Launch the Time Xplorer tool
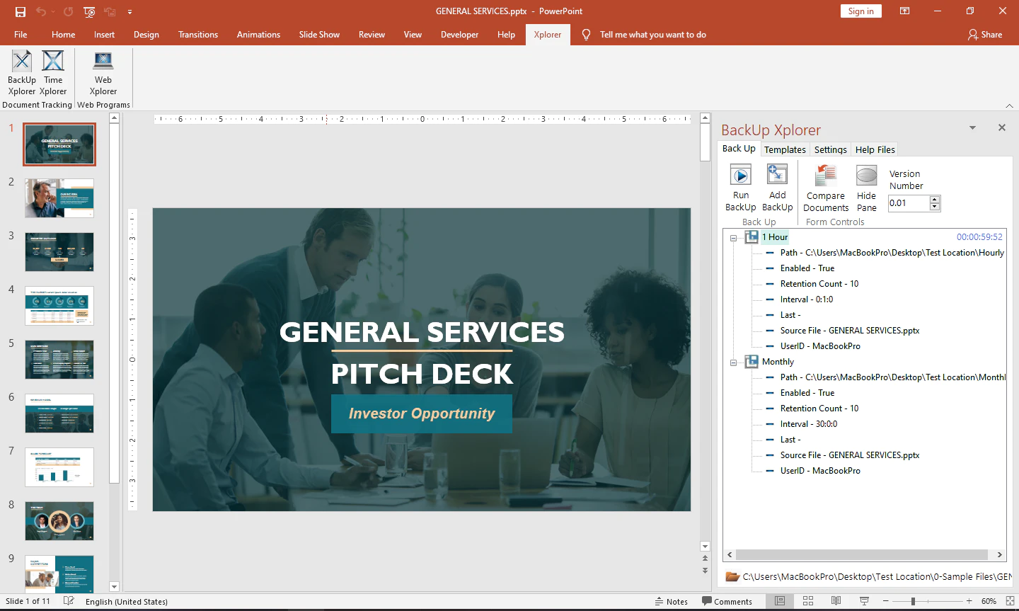The image size is (1019, 611). click(53, 73)
